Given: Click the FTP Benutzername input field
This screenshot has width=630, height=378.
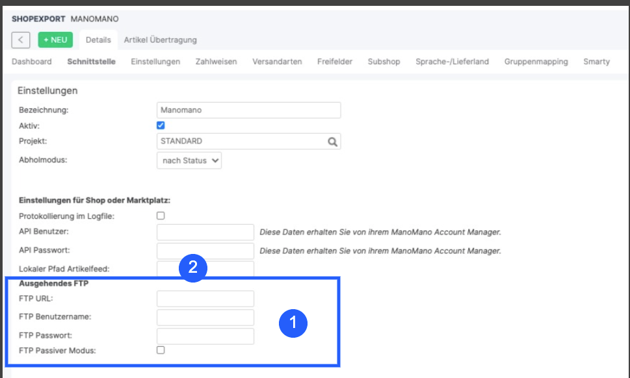Looking at the screenshot, I should click(x=205, y=317).
